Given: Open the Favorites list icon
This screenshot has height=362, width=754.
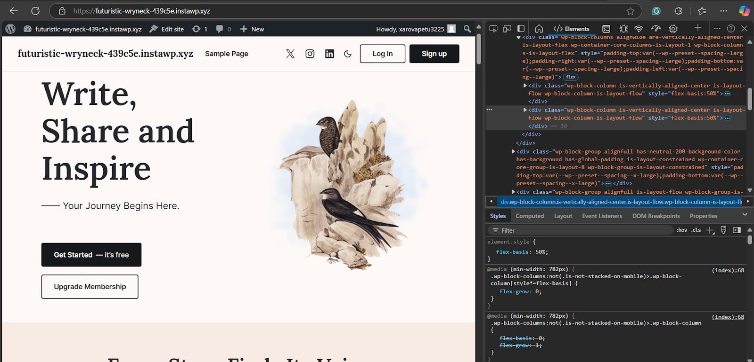Looking at the screenshot, I should [x=702, y=11].
